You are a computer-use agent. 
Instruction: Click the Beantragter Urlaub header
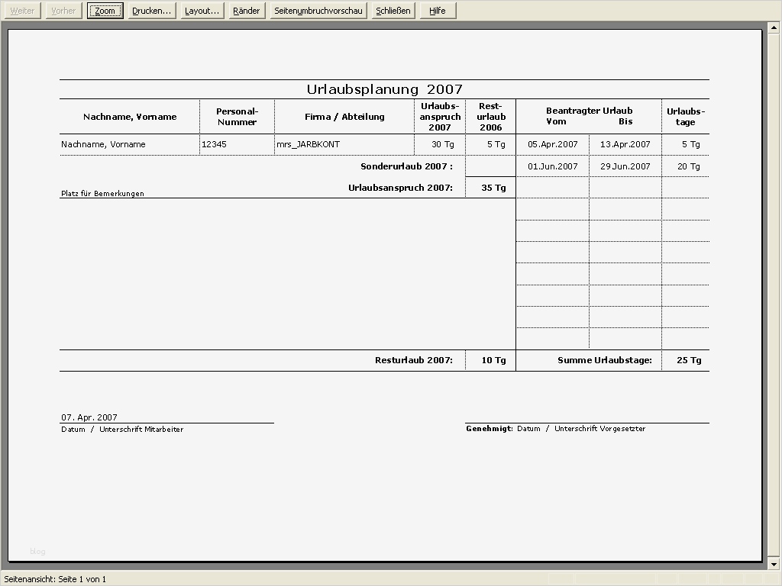point(589,111)
